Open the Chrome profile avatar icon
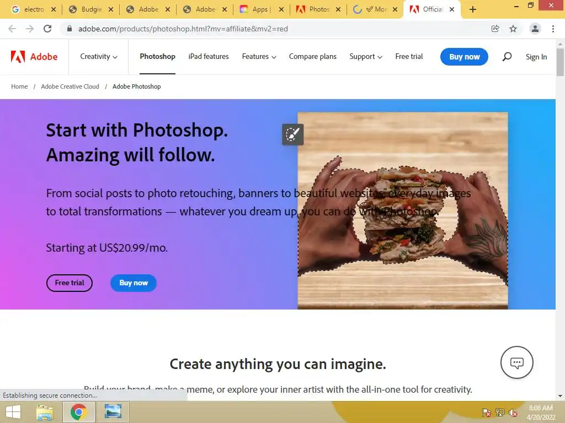565x423 pixels. (x=535, y=29)
